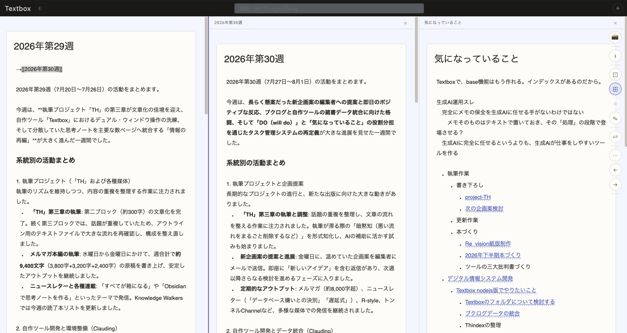Click the 書き下ろし list item
The width and height of the screenshot is (627, 333).
pos(470,185)
